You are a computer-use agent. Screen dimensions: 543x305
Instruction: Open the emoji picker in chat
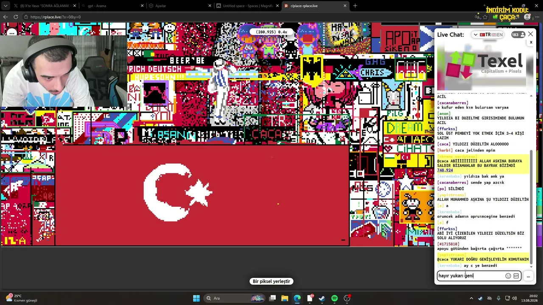(508, 276)
